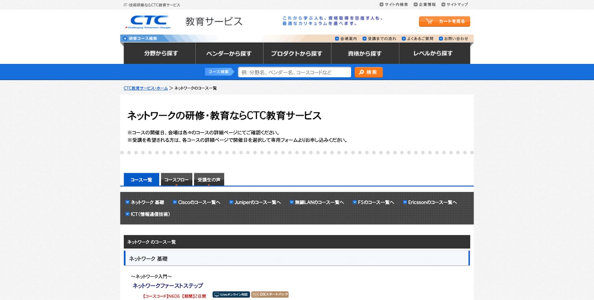Click the arrow icon beside 研修コース検索

[125, 38]
